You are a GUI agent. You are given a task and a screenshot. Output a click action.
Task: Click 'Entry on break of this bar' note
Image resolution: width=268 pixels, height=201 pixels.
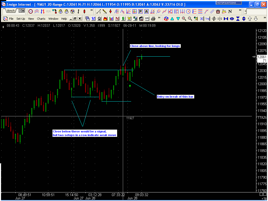point(175,97)
